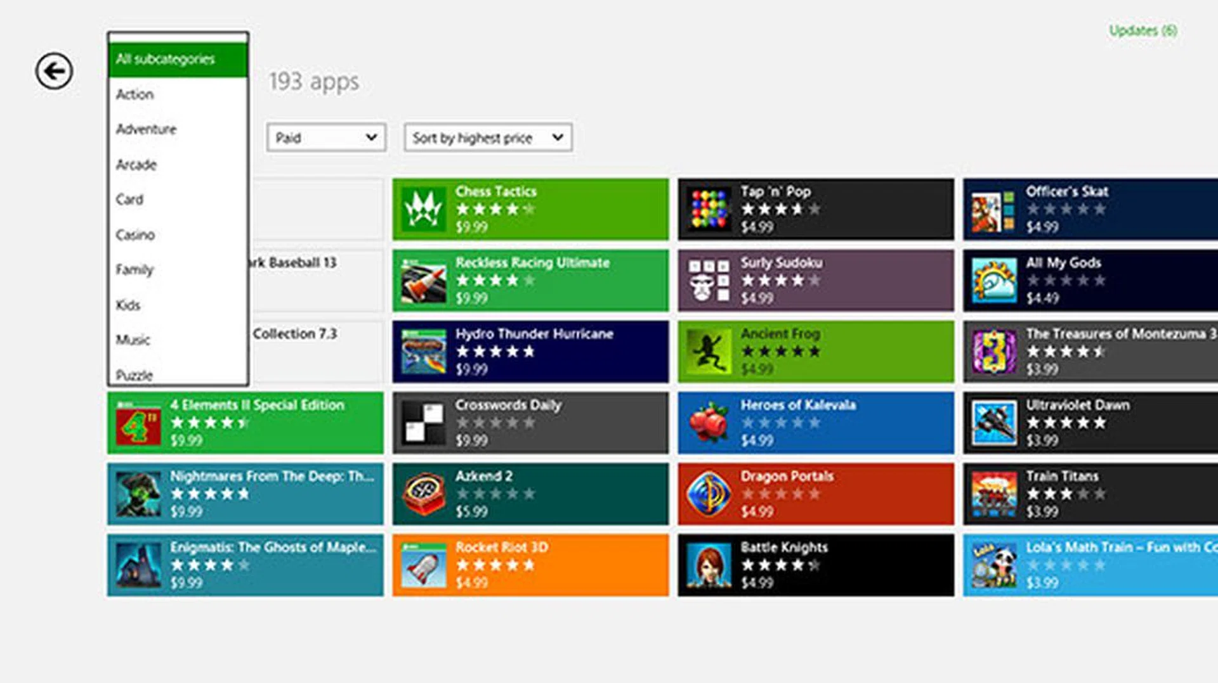Expand the Sort by highest price dropdown
Screen dimensions: 1218x683
488,137
